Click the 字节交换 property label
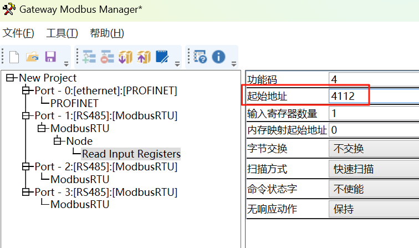Image resolution: width=419 pixels, height=248 pixels. [x=267, y=149]
